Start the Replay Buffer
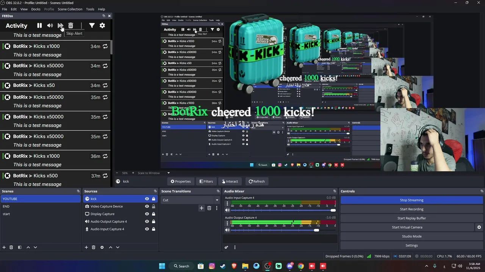 [x=411, y=218]
